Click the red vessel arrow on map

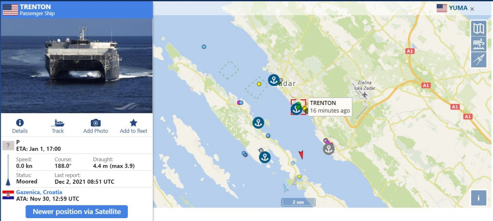301,155
